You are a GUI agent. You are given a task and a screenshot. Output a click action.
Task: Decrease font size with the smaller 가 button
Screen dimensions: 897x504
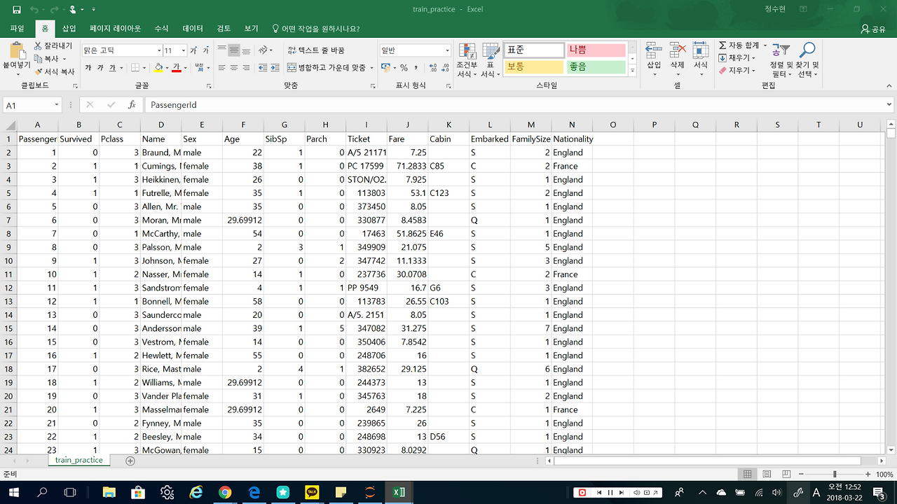click(x=205, y=50)
